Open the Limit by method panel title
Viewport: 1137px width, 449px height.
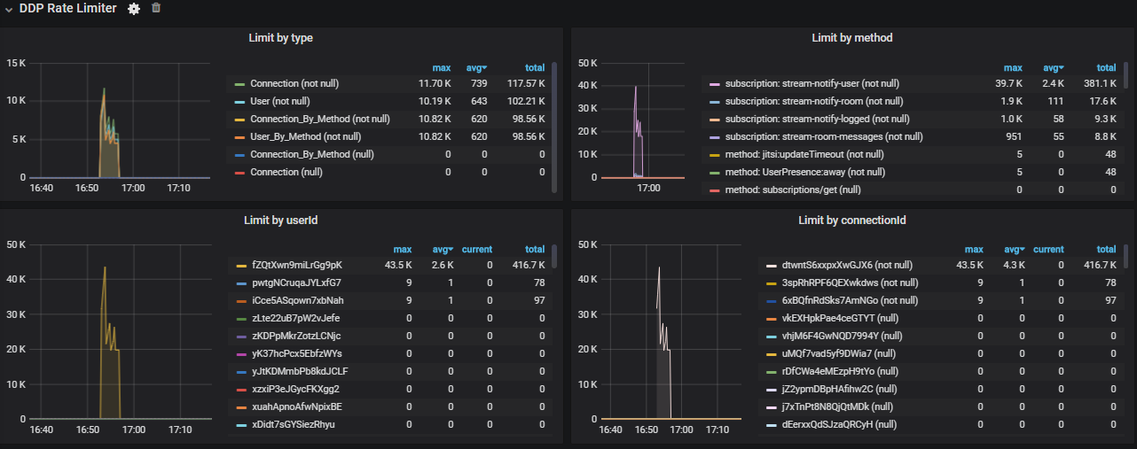pyautogui.click(x=852, y=38)
